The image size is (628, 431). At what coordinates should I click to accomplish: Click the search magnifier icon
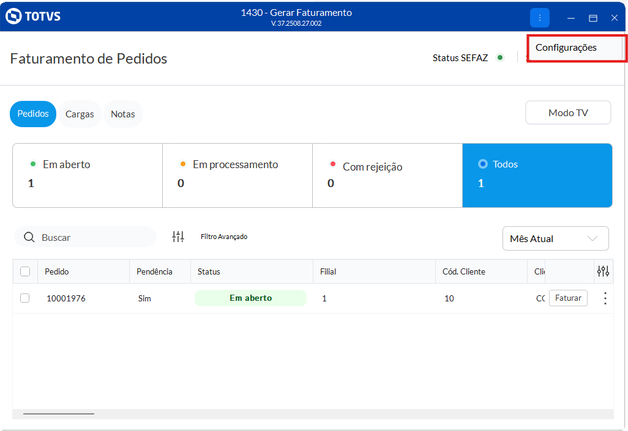pyautogui.click(x=29, y=237)
